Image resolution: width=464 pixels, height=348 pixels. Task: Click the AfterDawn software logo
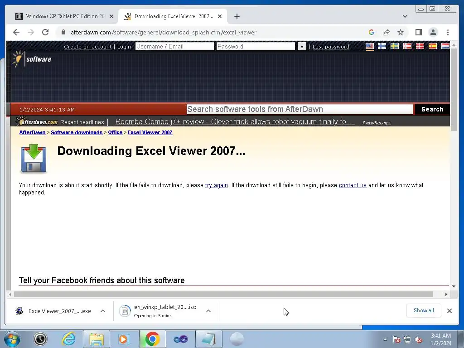[32, 59]
